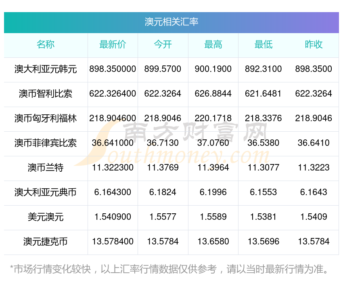Select high value 900.1900
343x282 pixels.
(x=213, y=69)
